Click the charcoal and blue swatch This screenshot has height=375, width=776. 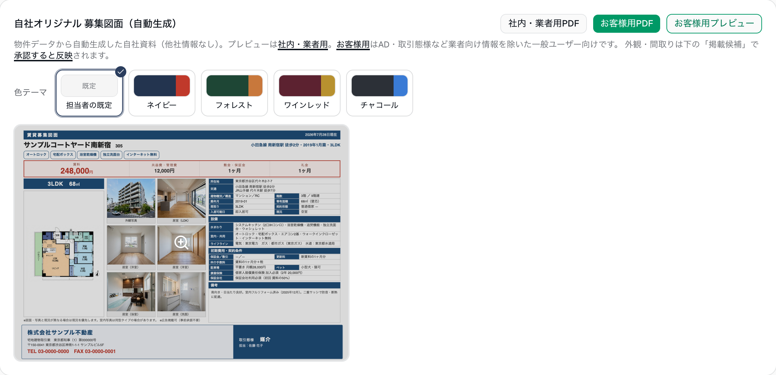click(x=380, y=86)
